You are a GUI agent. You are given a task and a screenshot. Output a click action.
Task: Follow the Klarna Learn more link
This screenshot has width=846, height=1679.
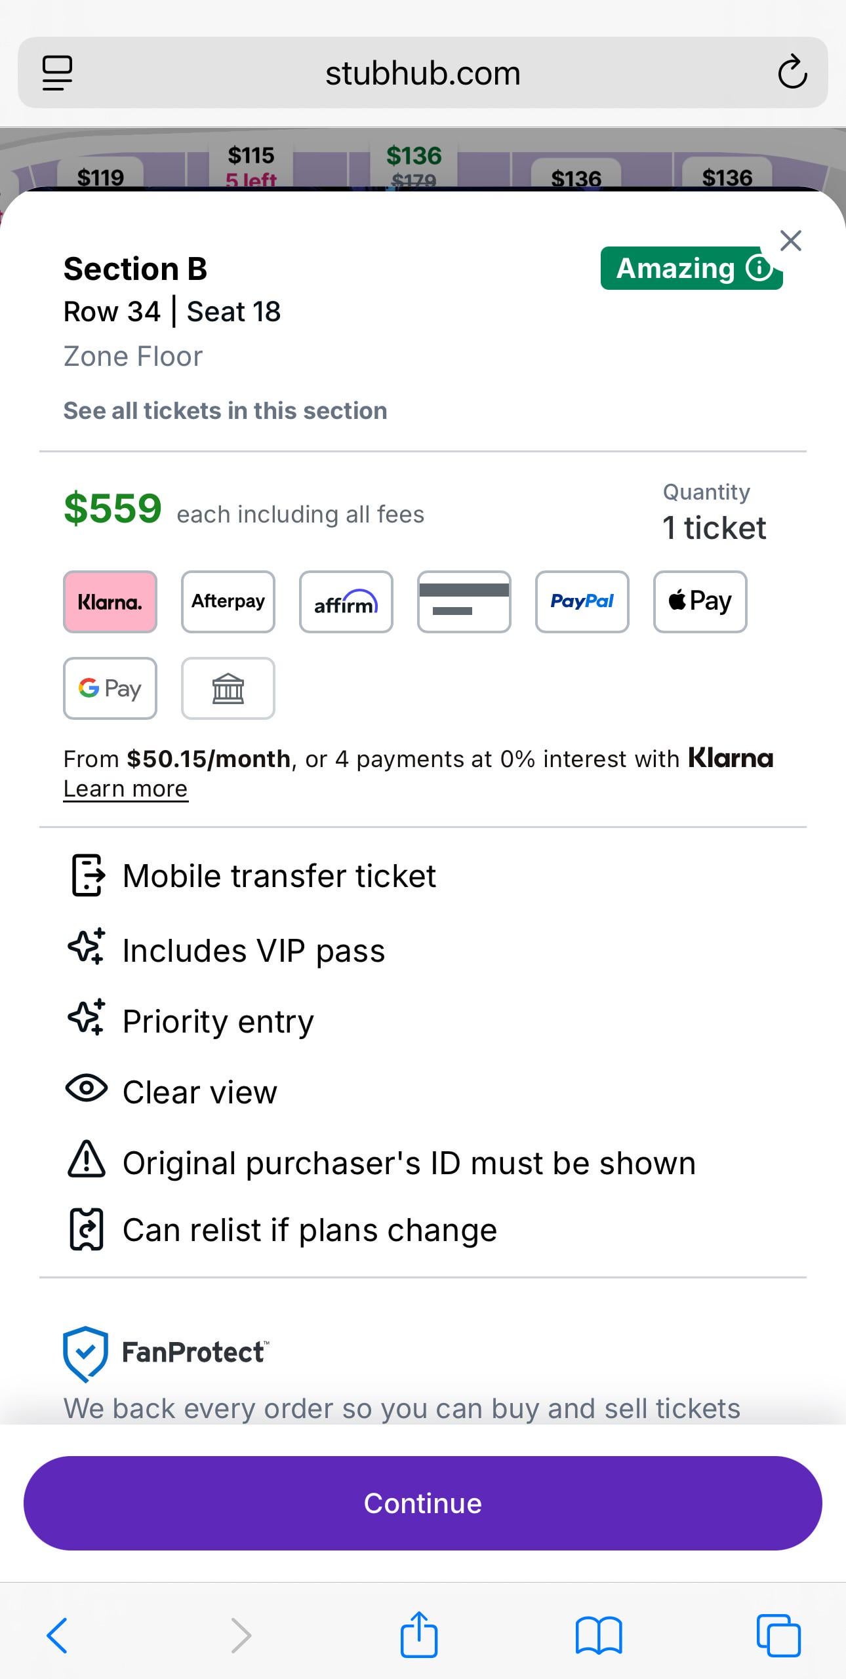(125, 789)
